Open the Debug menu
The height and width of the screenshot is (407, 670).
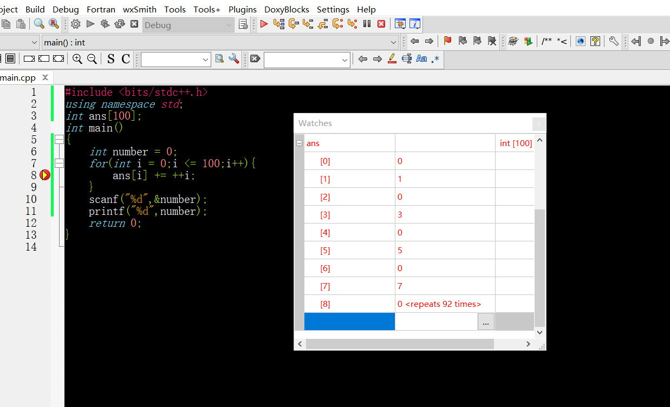[66, 9]
